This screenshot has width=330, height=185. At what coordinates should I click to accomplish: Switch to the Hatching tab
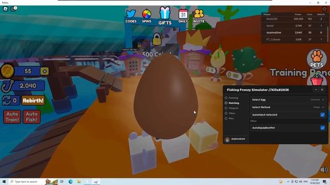click(232, 103)
